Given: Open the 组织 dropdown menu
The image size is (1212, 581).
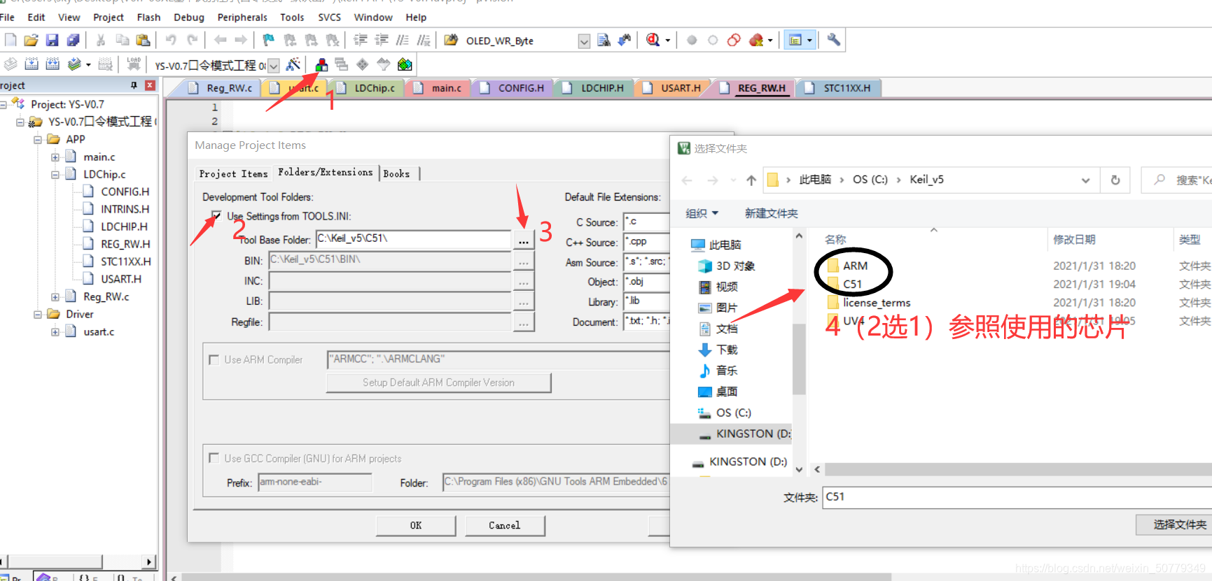Looking at the screenshot, I should (x=702, y=213).
